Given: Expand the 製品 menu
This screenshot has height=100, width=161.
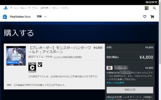Looking at the screenshot, I should click(23, 8).
